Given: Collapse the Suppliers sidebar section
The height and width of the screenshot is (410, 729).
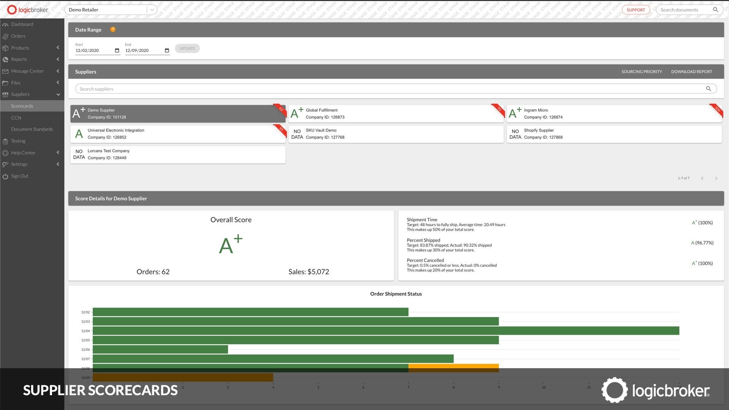Looking at the screenshot, I should point(58,95).
